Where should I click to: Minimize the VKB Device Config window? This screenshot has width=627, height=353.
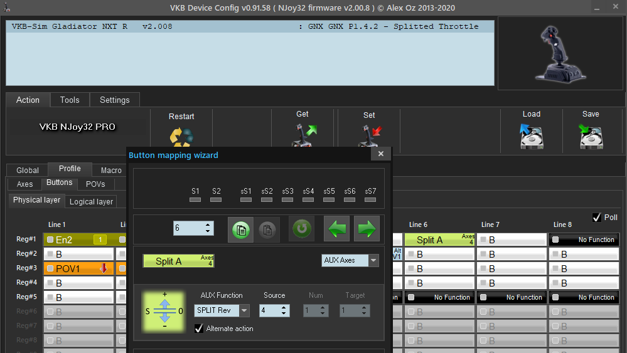tap(597, 8)
